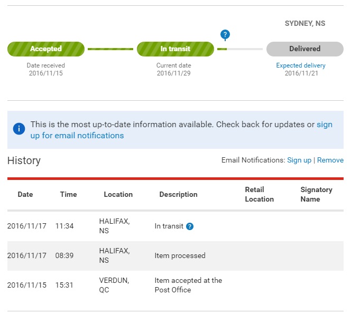Click the question mark icon above the progress bar

(225, 35)
